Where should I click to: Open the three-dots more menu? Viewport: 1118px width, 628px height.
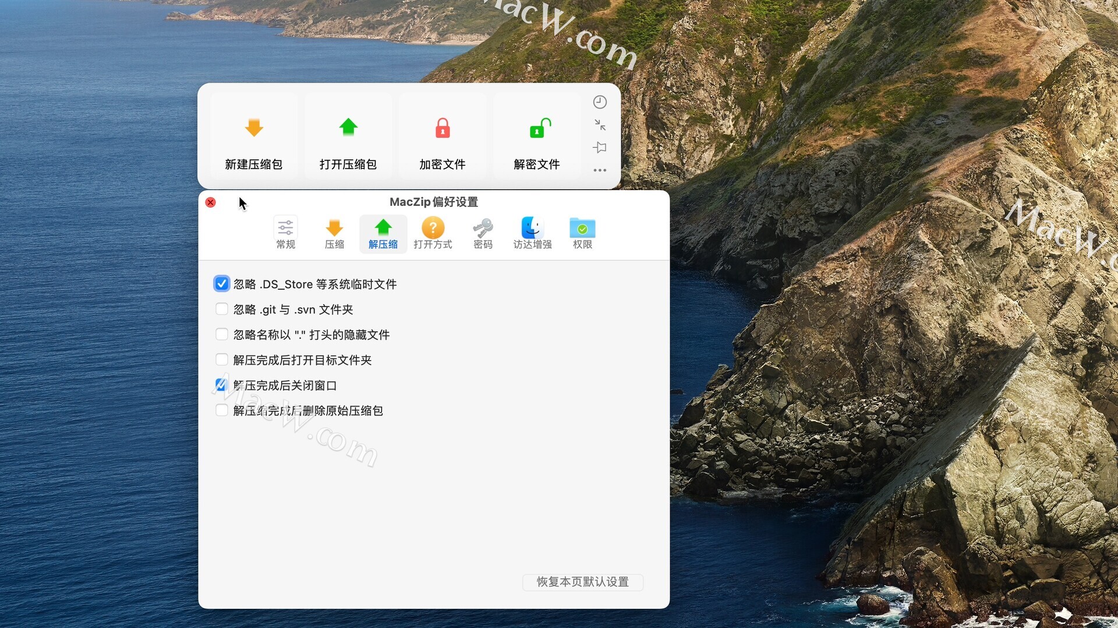point(600,170)
